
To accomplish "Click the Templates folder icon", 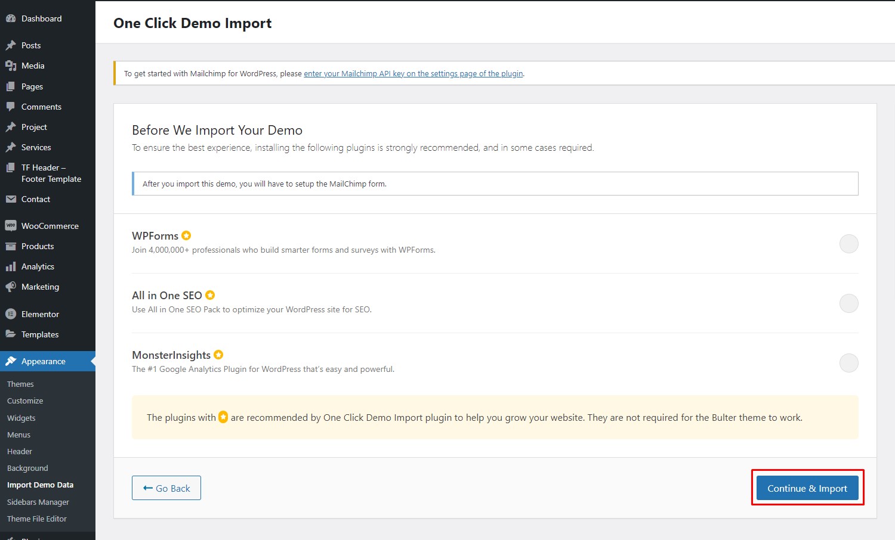I will (11, 334).
